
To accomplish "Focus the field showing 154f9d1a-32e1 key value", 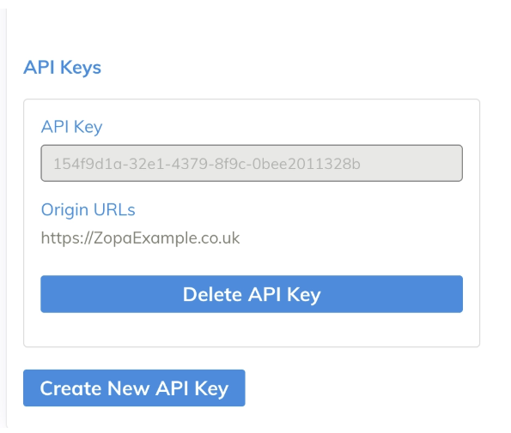I will click(x=252, y=163).
